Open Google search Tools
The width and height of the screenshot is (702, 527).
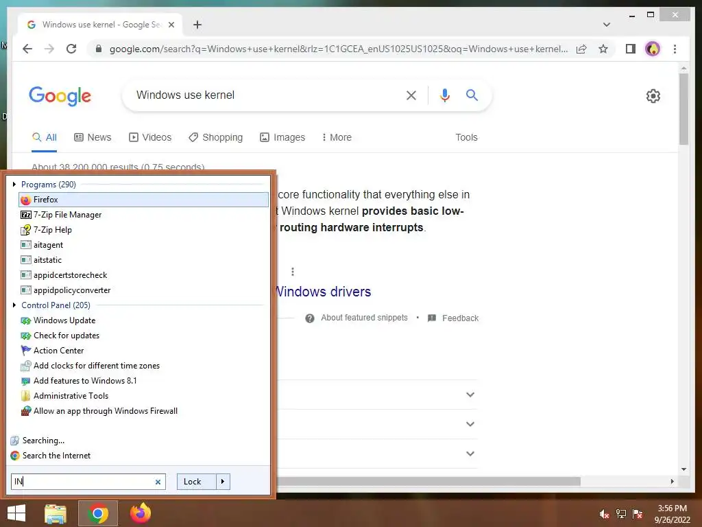coord(466,137)
